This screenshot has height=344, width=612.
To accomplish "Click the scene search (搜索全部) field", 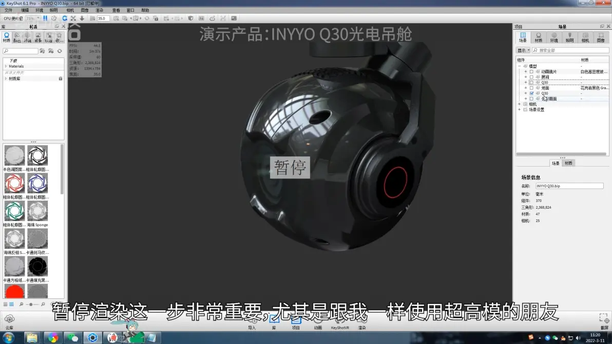I will pyautogui.click(x=570, y=50).
